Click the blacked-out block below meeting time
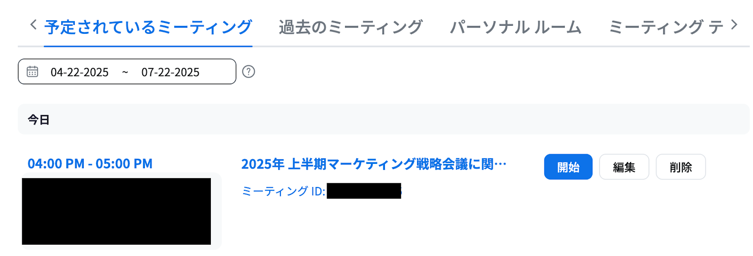 click(x=116, y=211)
